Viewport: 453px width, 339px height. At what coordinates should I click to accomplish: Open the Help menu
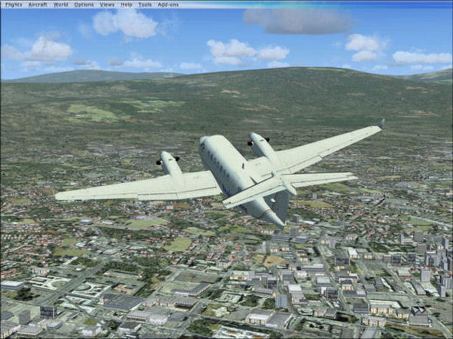126,4
